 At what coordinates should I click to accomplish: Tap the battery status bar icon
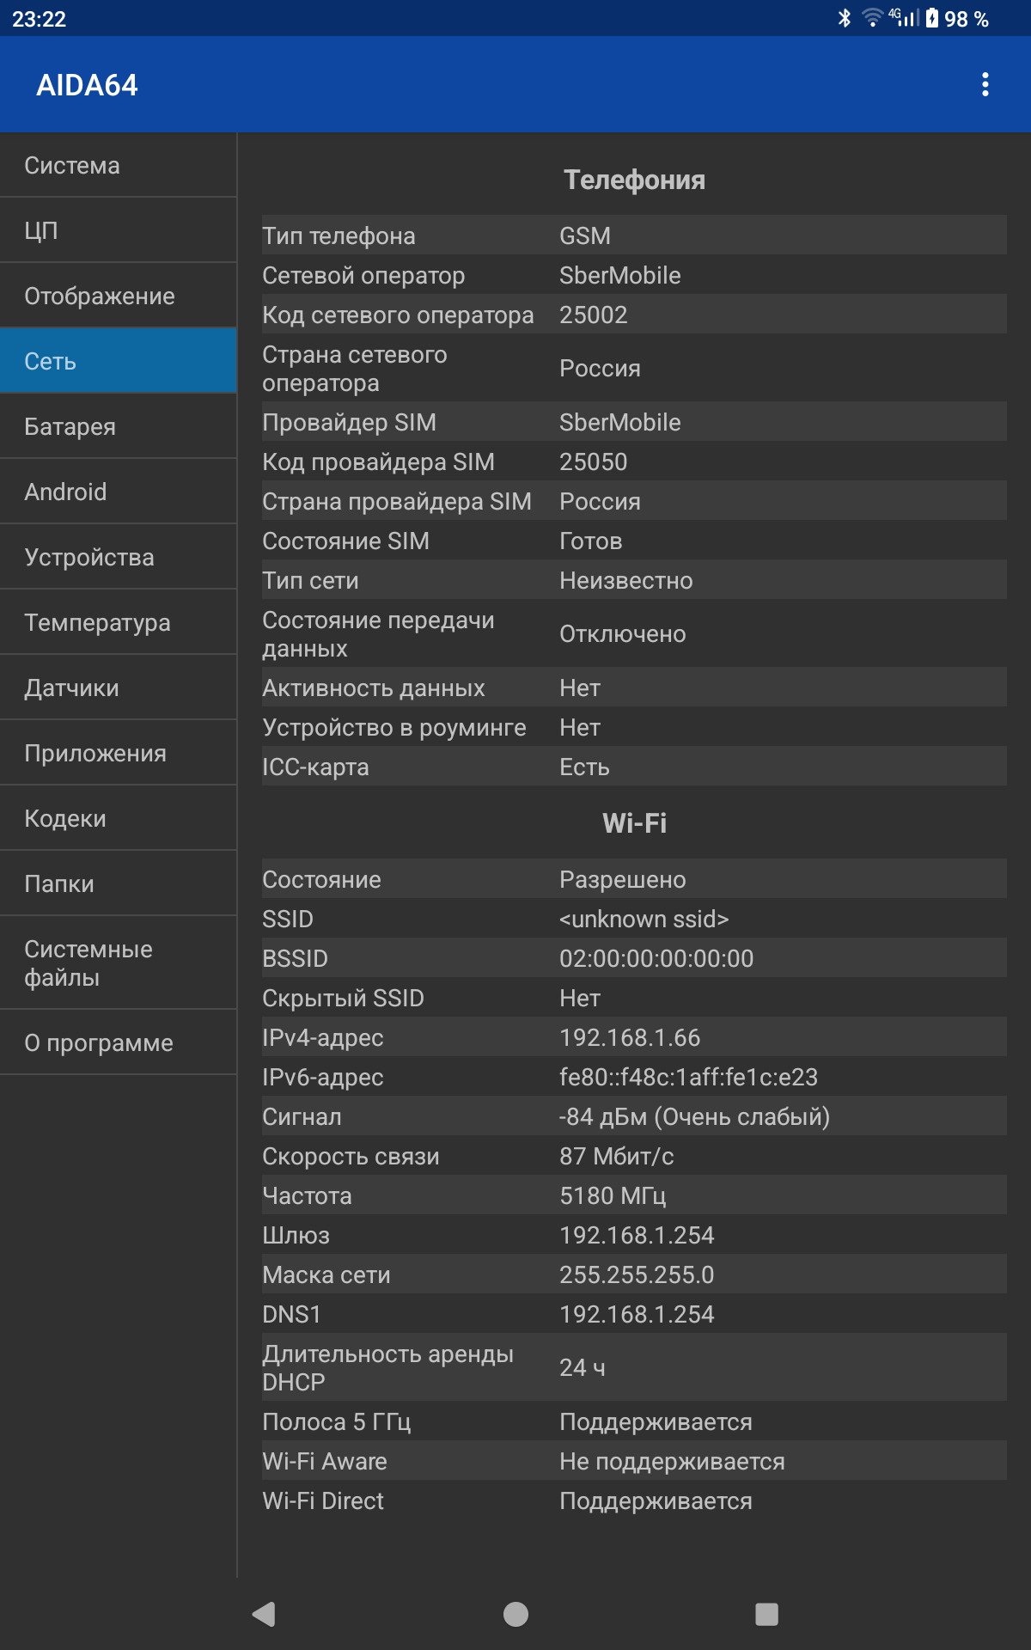pos(932,18)
